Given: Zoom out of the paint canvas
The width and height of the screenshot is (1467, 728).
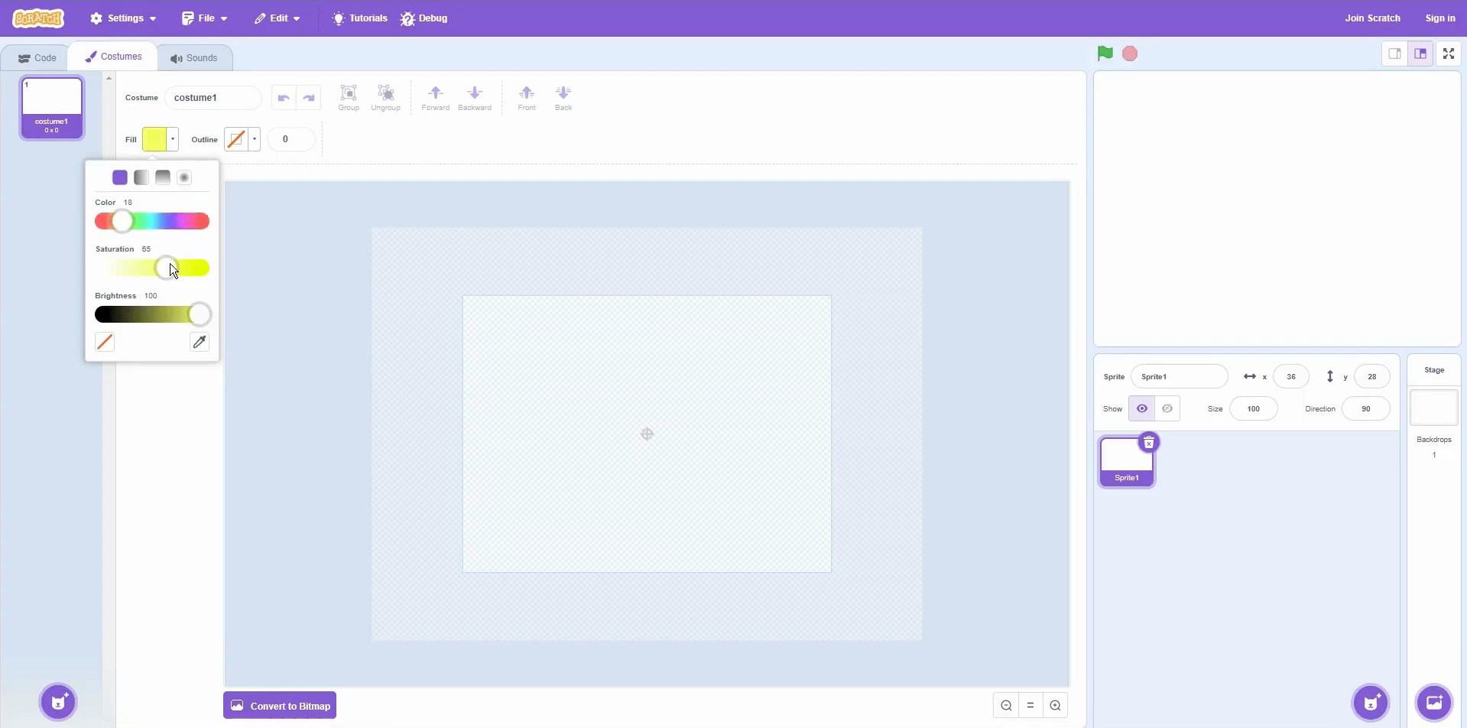Looking at the screenshot, I should 1006,705.
